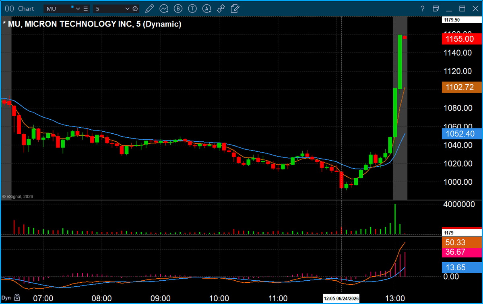Close the chart window
The width and height of the screenshot is (483, 304).
(x=475, y=8)
